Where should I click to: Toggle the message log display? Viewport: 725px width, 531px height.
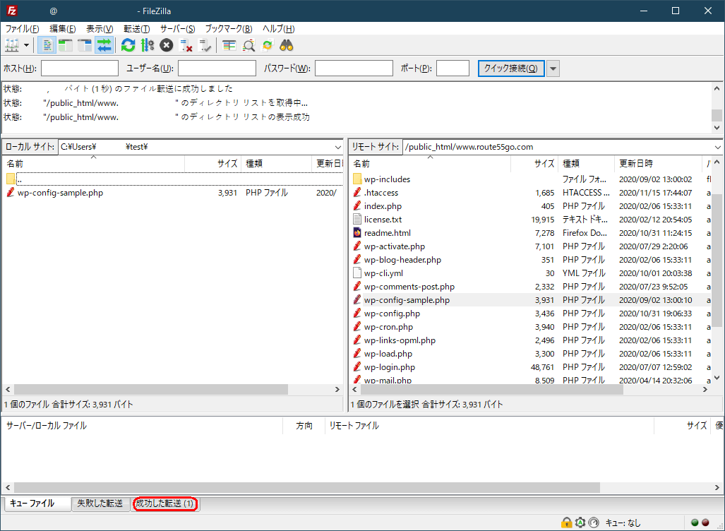(47, 45)
